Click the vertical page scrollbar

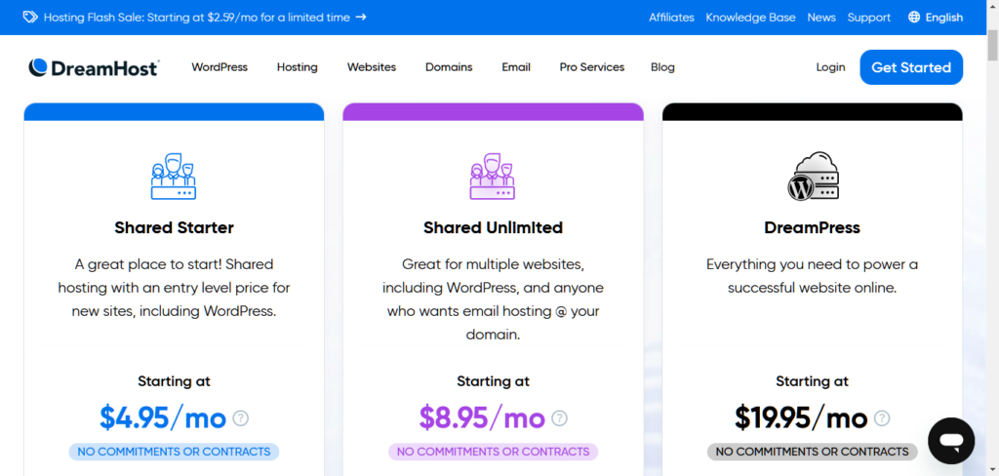coord(992,255)
